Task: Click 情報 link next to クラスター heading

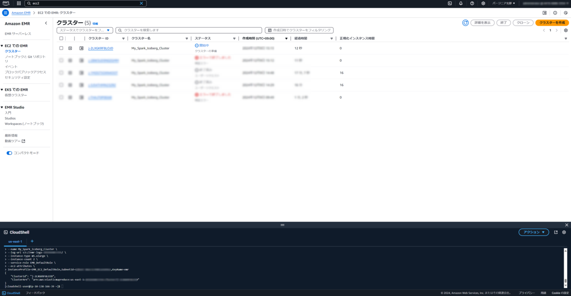Action: pyautogui.click(x=95, y=23)
